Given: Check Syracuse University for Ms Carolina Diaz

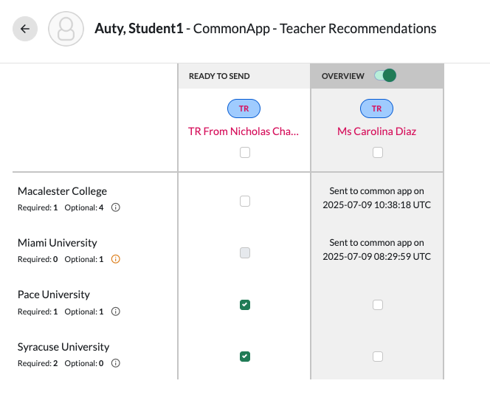Looking at the screenshot, I should (x=378, y=357).
